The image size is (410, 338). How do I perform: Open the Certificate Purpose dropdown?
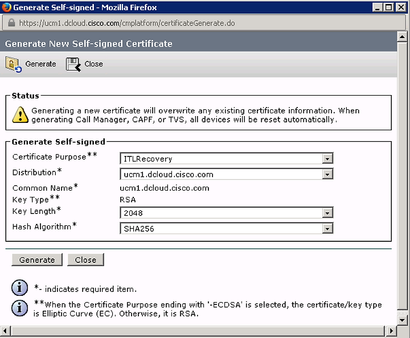pos(227,158)
